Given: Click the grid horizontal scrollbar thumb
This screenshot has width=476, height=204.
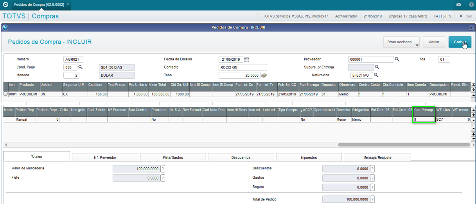Looking at the screenshot, I should (404, 145).
